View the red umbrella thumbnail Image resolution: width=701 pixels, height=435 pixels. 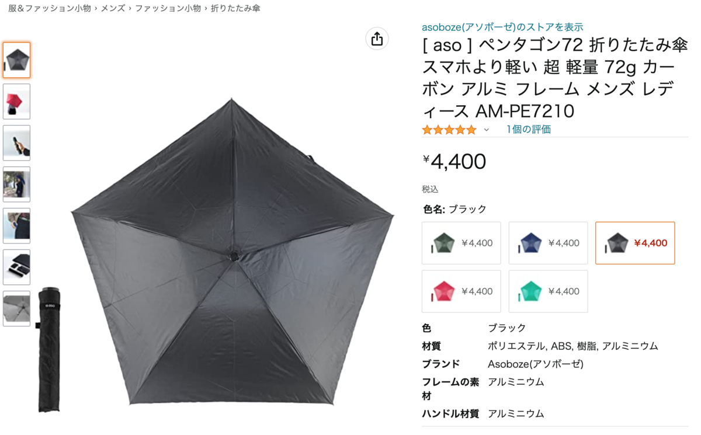click(16, 102)
